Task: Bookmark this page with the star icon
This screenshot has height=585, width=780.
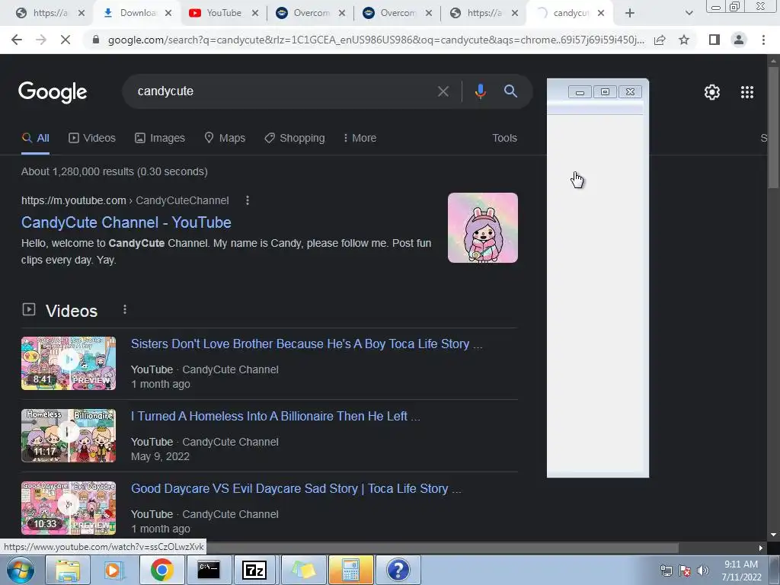Action: [x=684, y=40]
